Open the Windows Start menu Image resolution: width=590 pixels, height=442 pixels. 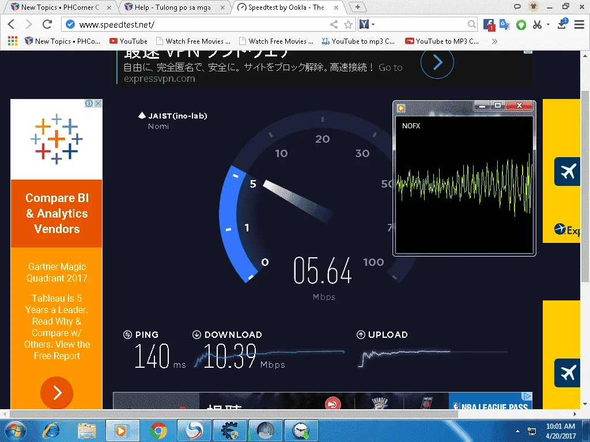pyautogui.click(x=14, y=430)
